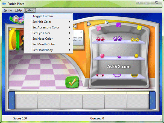Choose Toggle Curtain in Debug menu
Screen dimensions: 164x123
click(x=48, y=16)
